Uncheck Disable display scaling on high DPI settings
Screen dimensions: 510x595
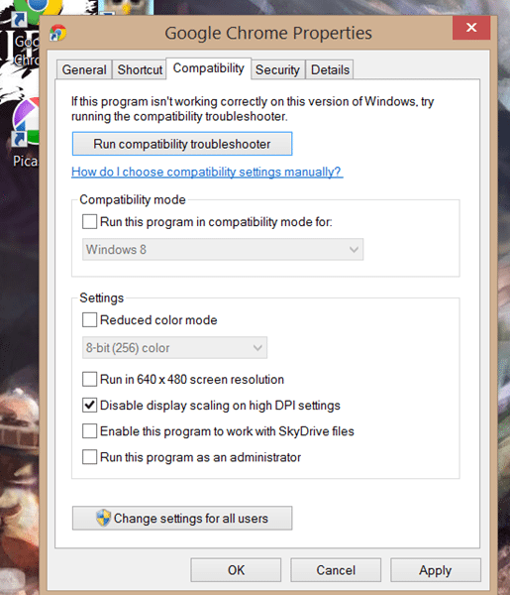coord(89,406)
